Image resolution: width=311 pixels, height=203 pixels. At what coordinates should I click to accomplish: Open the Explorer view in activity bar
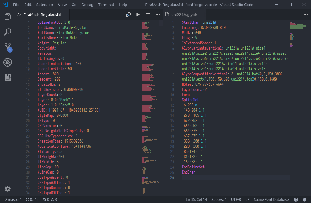[8, 17]
